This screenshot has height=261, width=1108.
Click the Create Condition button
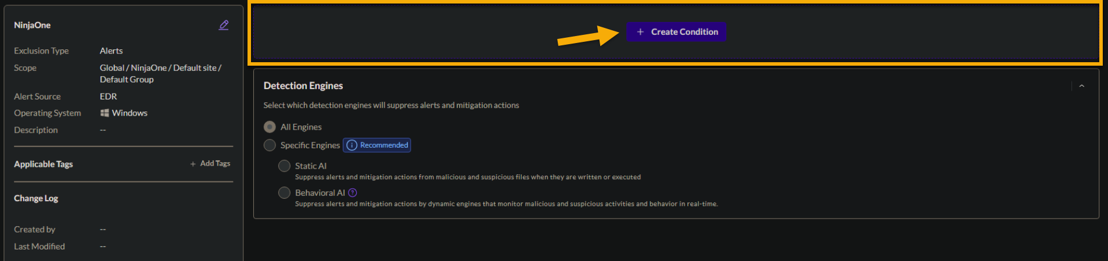(x=676, y=32)
